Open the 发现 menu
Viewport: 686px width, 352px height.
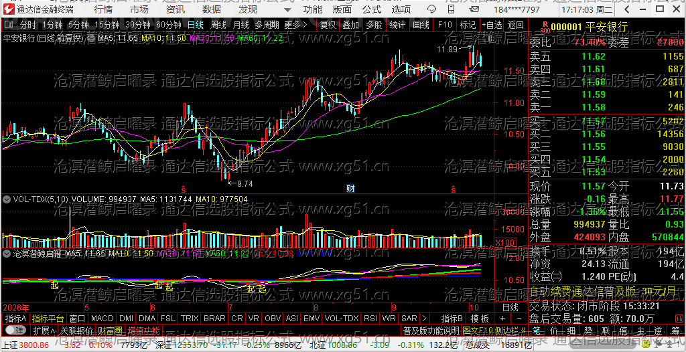(x=248, y=9)
